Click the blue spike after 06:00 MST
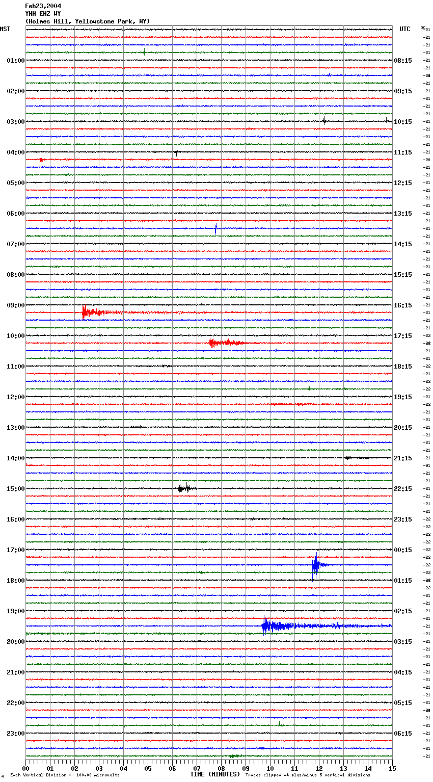Viewport: 433px width, 782px height. [216, 229]
